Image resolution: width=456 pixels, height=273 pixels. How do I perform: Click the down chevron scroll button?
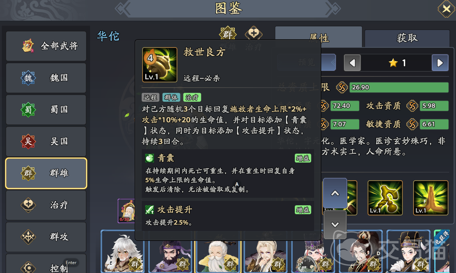[x=335, y=224]
